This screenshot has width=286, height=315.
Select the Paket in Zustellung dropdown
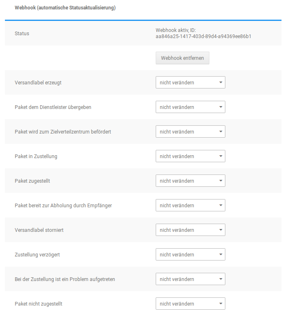190,156
